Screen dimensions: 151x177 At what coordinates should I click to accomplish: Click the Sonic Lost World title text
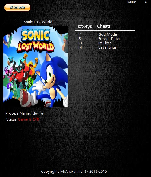pyautogui.click(x=38, y=22)
